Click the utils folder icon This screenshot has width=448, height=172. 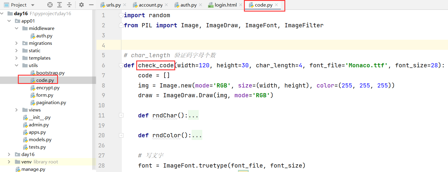[25, 66]
